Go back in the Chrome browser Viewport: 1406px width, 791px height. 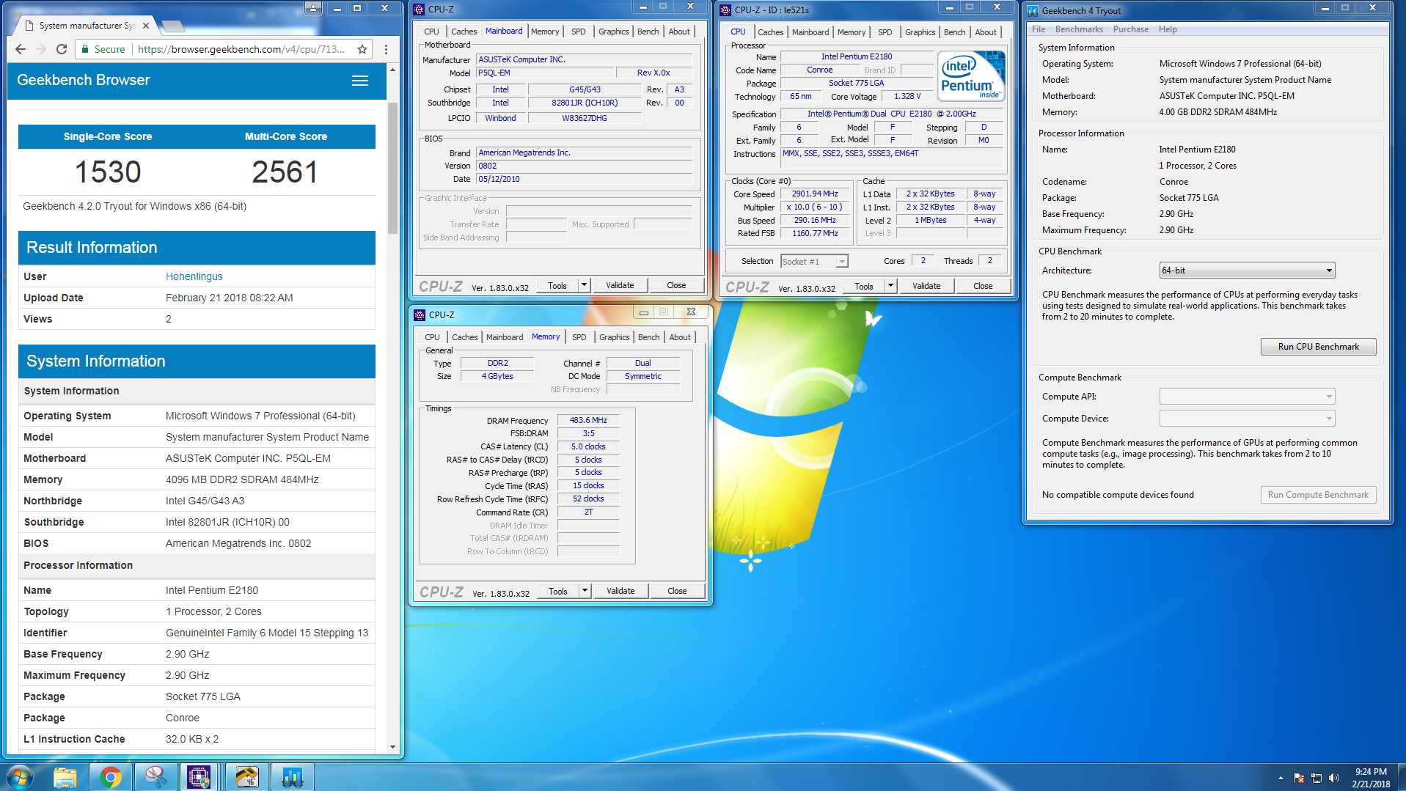[21, 49]
